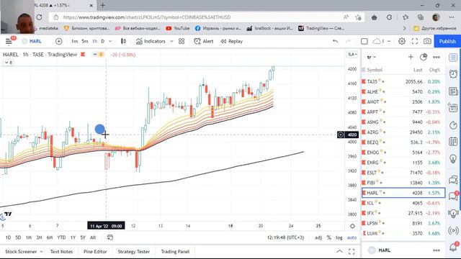This screenshot has height=259, width=461.
Task: Open the timeframe dropdown arrow
Action: pos(110,42)
